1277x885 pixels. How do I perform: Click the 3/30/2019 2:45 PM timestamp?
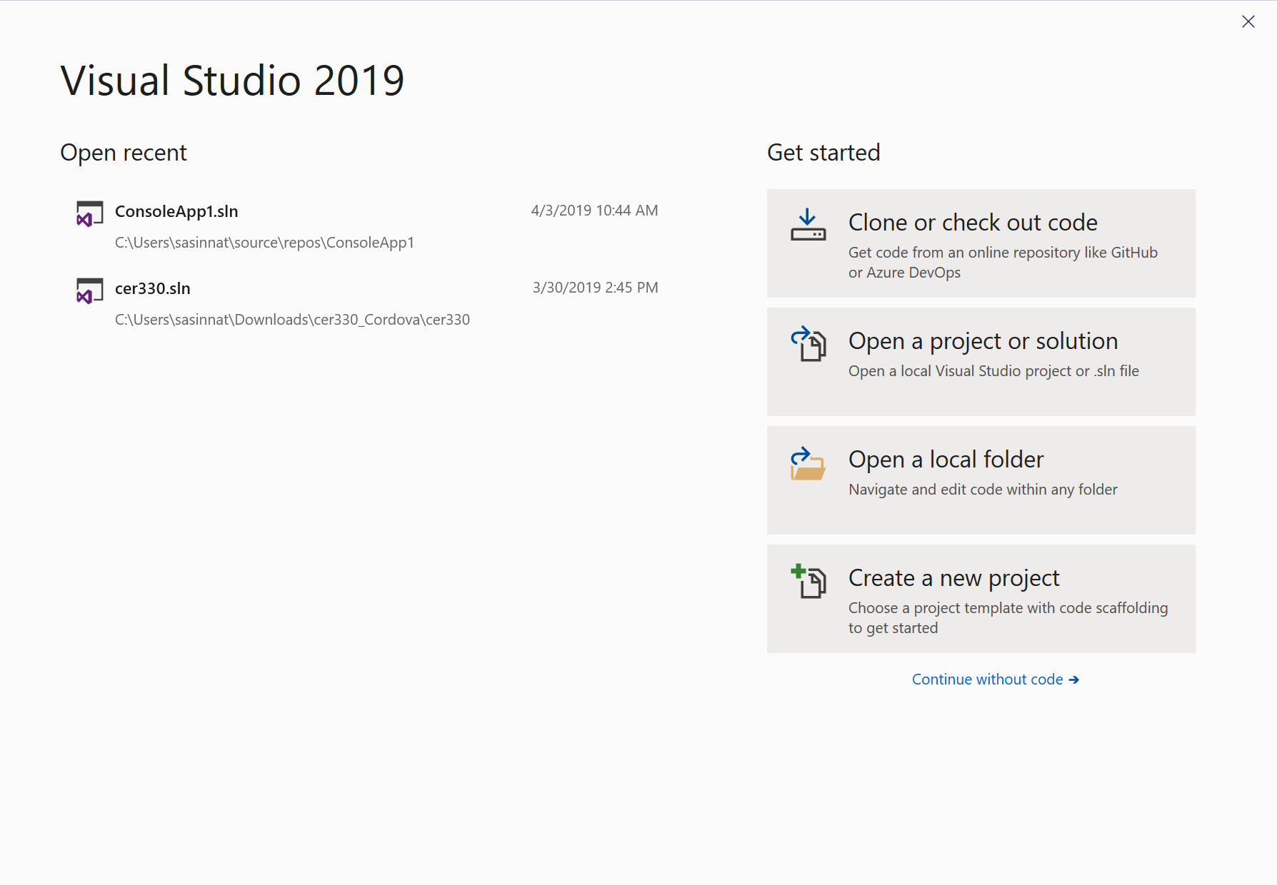point(595,288)
